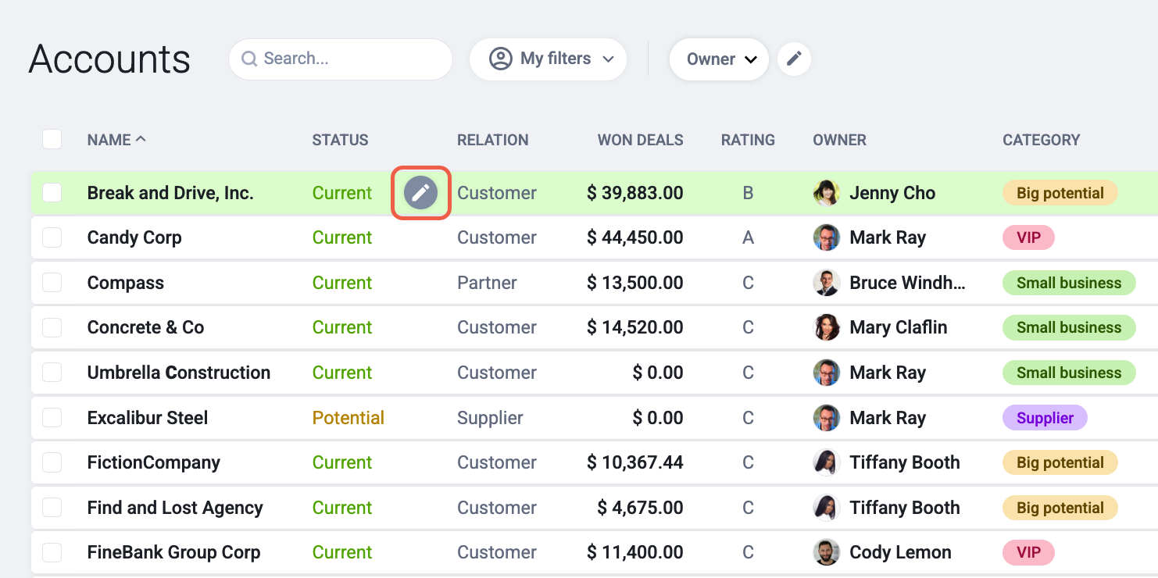Expand the Owner filter dropdown
The image size is (1158, 578).
[719, 59]
